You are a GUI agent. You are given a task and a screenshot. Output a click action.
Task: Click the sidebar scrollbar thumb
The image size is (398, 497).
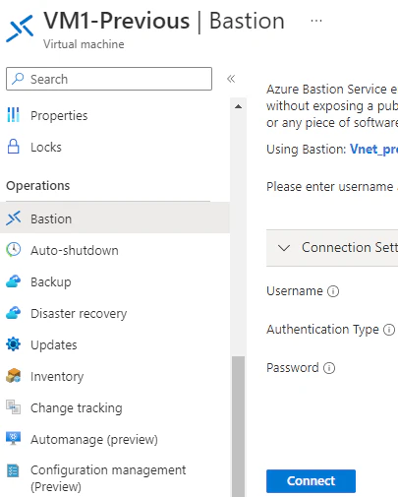point(238,426)
